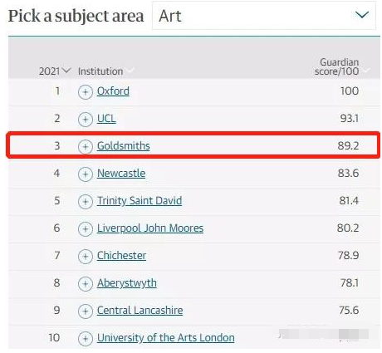
Task: Expand Chichester details via plus icon
Action: [x=86, y=257]
